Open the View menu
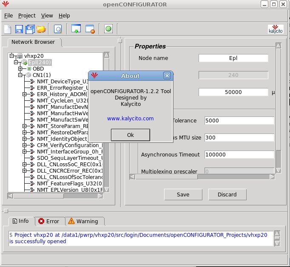 coord(47,16)
